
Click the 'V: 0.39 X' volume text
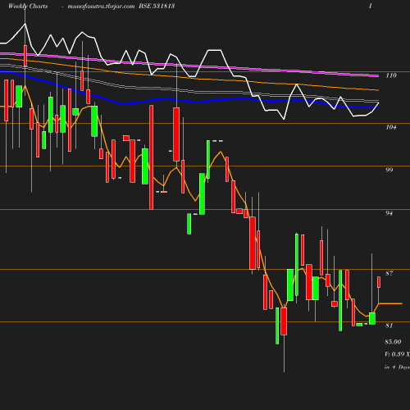point(397,354)
